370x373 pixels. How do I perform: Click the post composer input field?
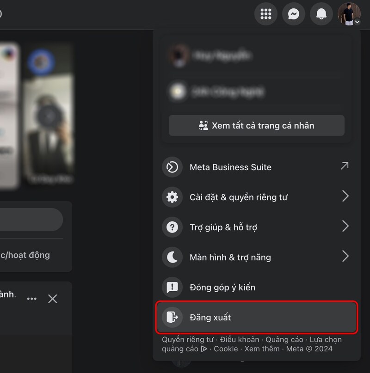(31, 220)
